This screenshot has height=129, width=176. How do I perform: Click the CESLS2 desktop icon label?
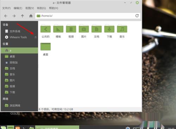[x=15, y=113]
